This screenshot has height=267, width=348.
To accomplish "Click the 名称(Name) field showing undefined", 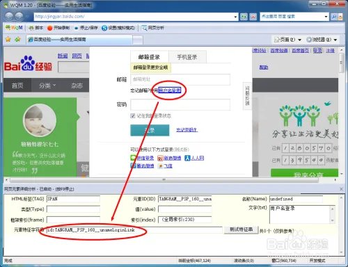I will 296,199.
